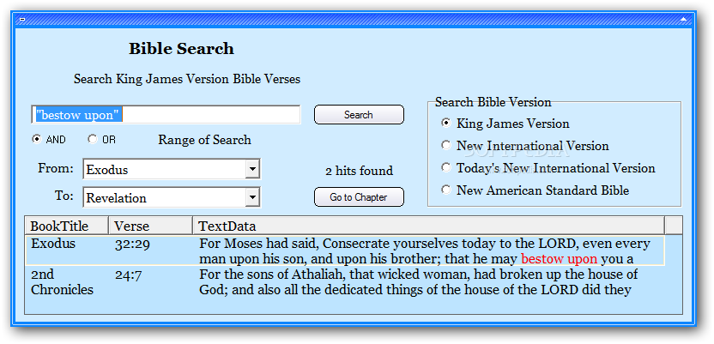Select the OR search mode radio button

click(x=92, y=139)
